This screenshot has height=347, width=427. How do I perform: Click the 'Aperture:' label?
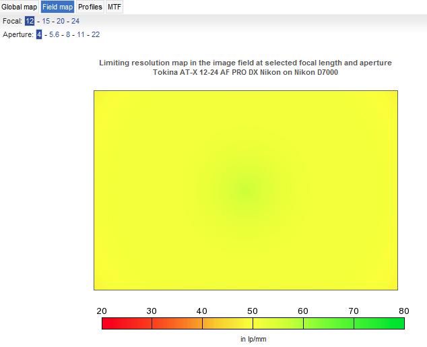pyautogui.click(x=18, y=34)
